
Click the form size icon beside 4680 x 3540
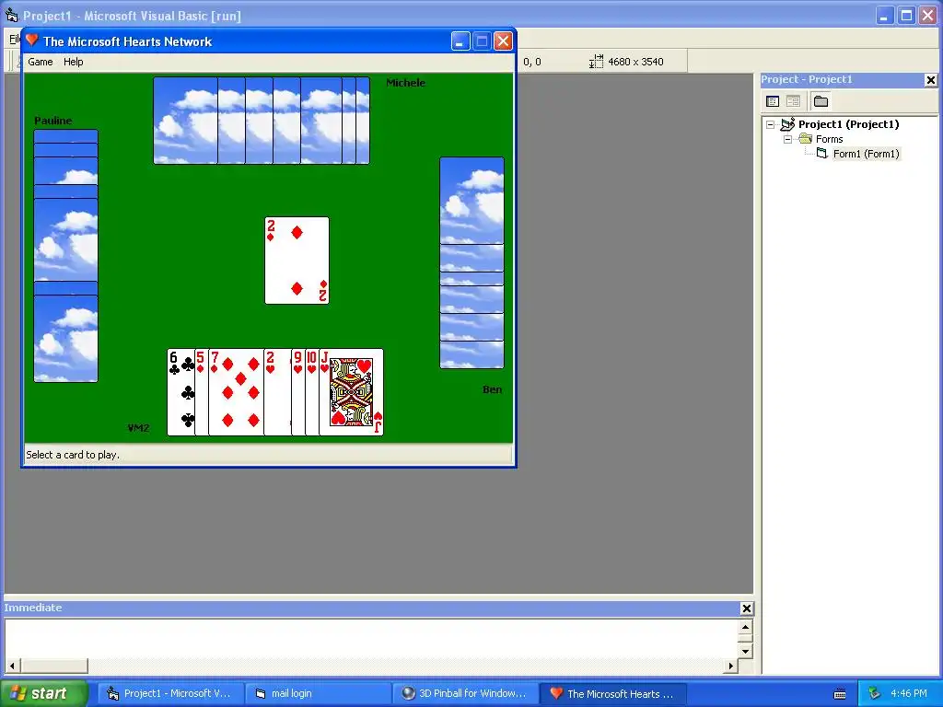pyautogui.click(x=596, y=62)
